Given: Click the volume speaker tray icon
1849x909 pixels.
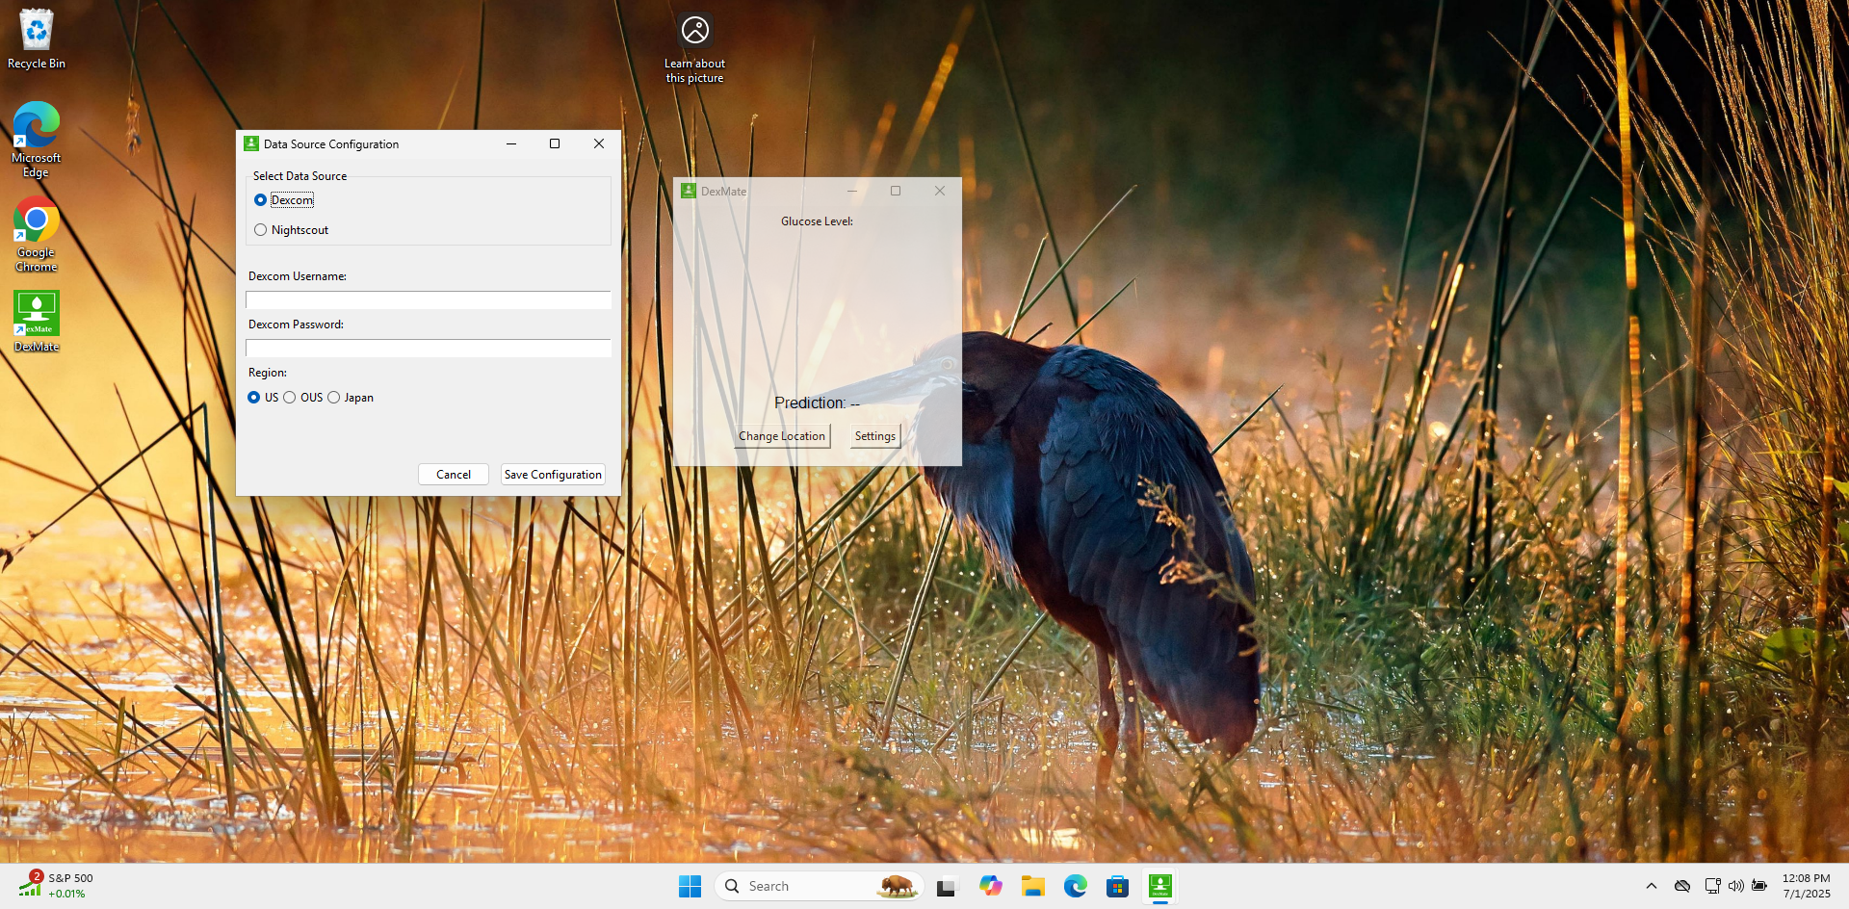Looking at the screenshot, I should tap(1735, 886).
